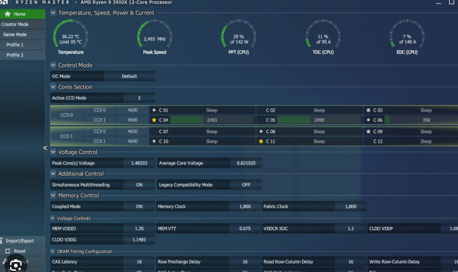458x272 pixels.
Task: Toggle Simultaneous Multithreading ON
Action: click(139, 185)
